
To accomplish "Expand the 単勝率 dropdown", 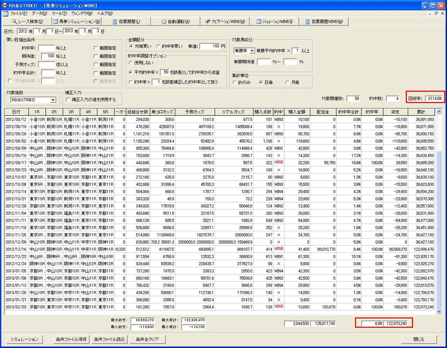I will click(252, 51).
